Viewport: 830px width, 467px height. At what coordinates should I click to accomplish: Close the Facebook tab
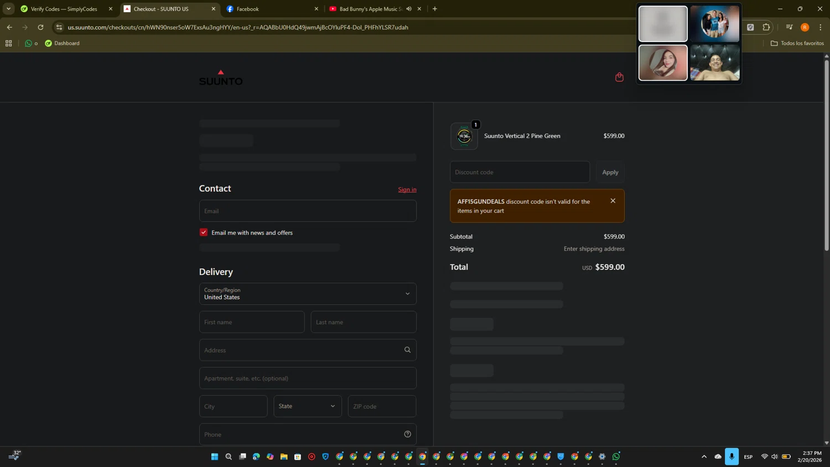tap(317, 9)
